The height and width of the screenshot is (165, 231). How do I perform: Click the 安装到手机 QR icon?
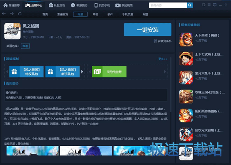click(x=155, y=41)
